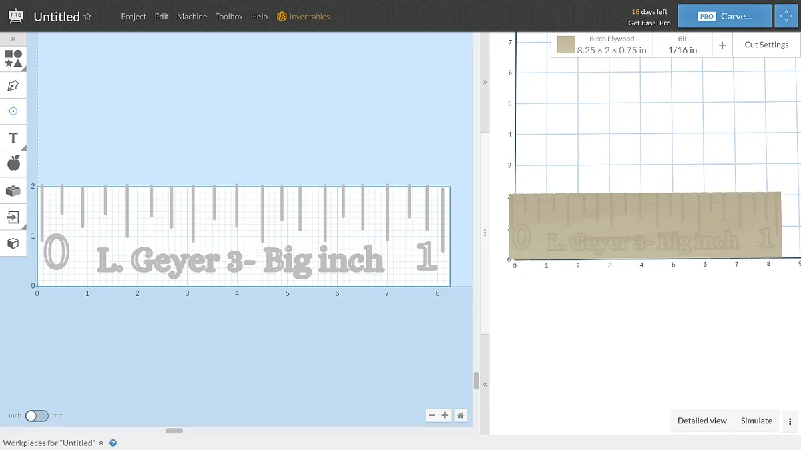
Task: Expand Workpieces for "Untitled" panel
Action: [101, 443]
